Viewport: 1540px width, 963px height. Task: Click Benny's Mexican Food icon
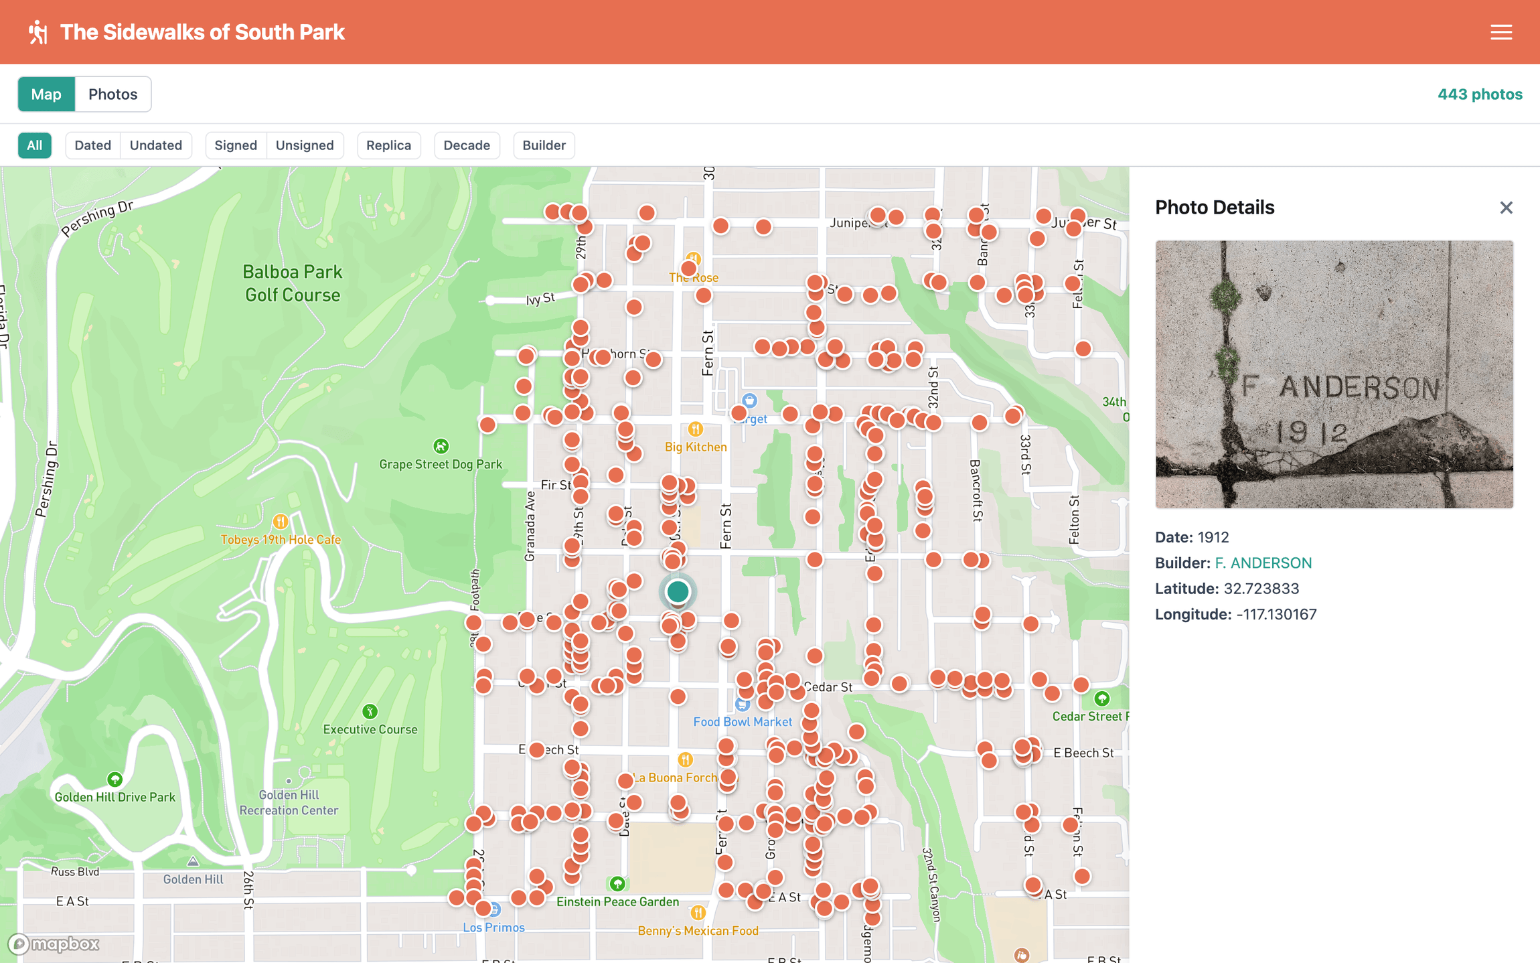[x=698, y=912]
